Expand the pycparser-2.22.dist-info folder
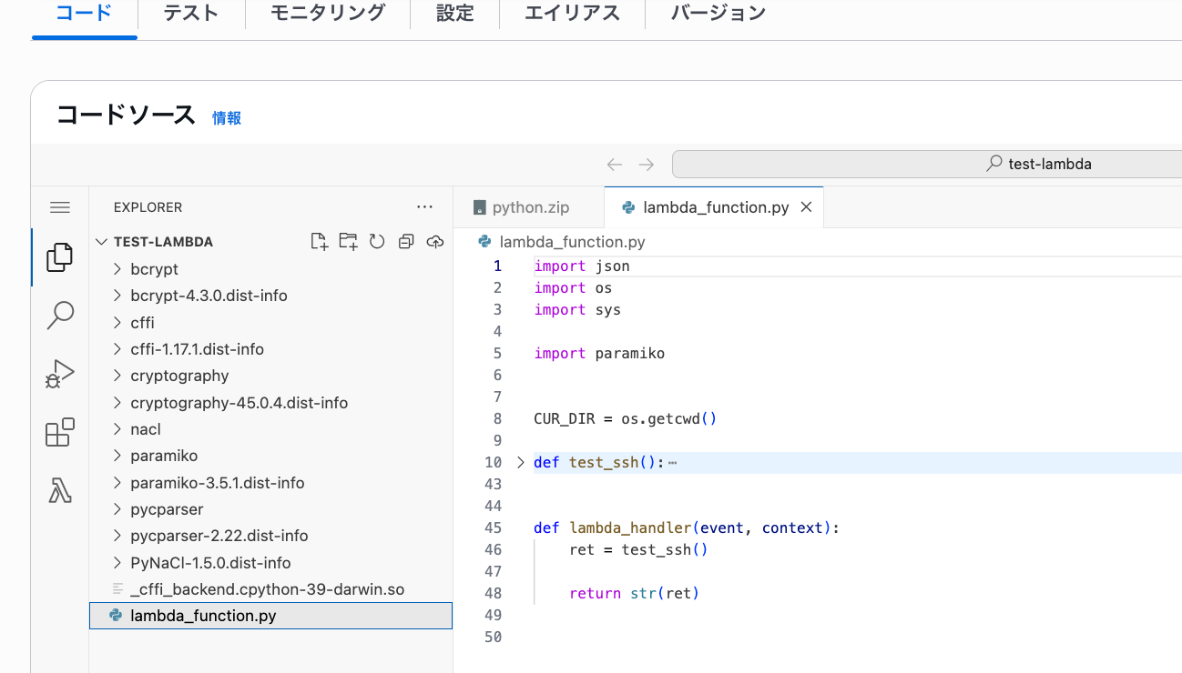Image resolution: width=1182 pixels, height=673 pixels. tap(117, 536)
